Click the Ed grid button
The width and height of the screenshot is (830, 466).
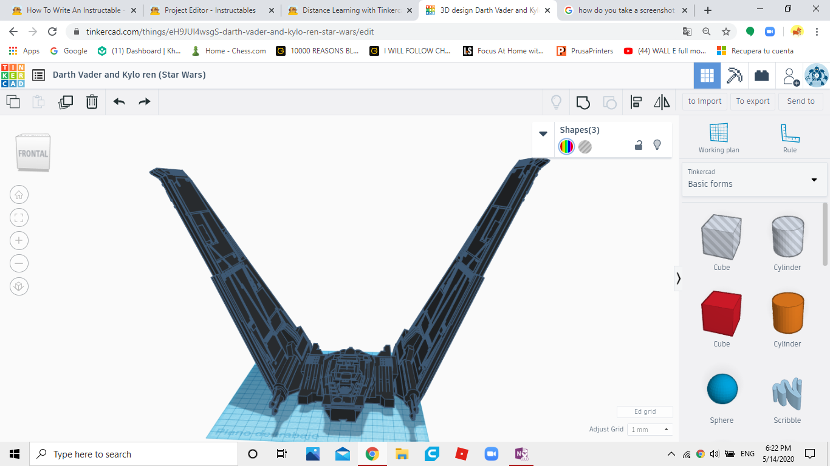click(645, 411)
